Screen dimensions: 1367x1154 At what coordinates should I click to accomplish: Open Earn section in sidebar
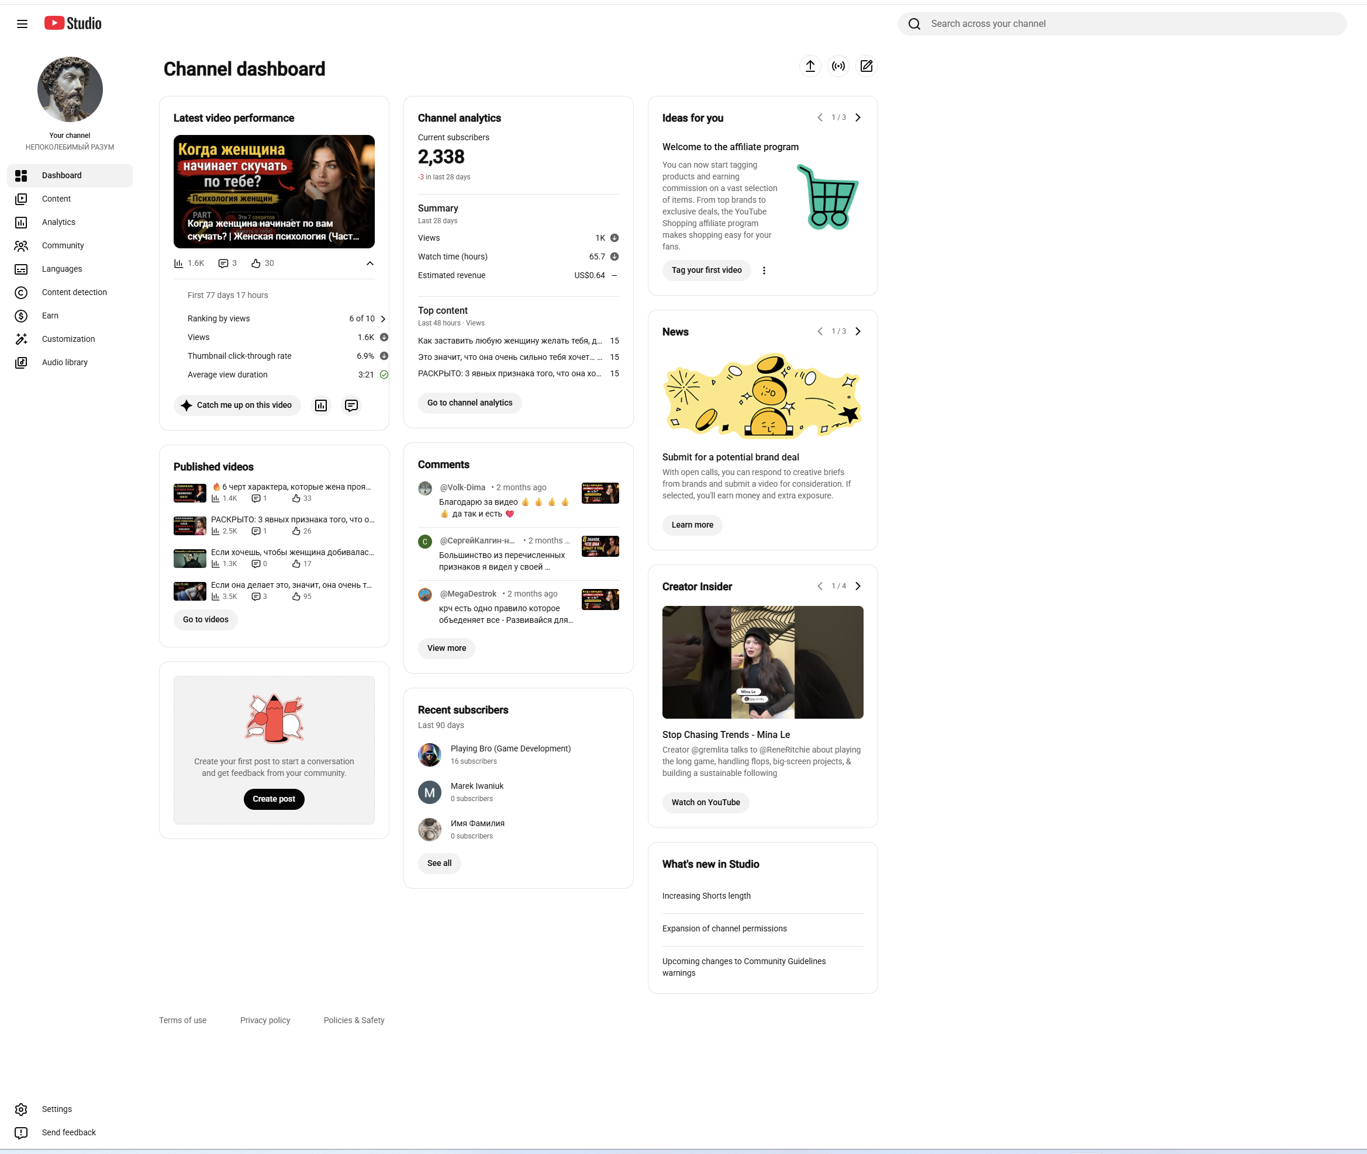click(x=70, y=316)
